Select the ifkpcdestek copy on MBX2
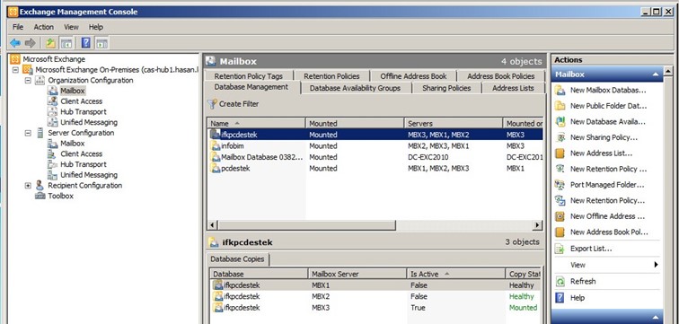The height and width of the screenshot is (324, 679). click(x=375, y=296)
